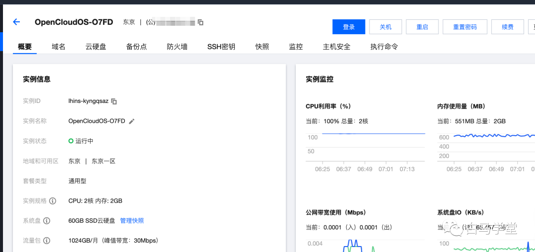Viewport: 535px width, 252px height.
Task: Switch to the SSH密钥 tab
Action: [x=221, y=47]
